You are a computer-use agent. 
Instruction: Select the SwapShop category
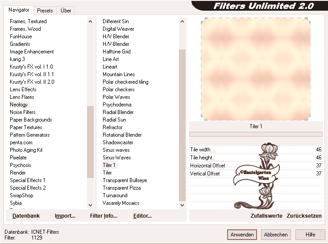click(21, 195)
